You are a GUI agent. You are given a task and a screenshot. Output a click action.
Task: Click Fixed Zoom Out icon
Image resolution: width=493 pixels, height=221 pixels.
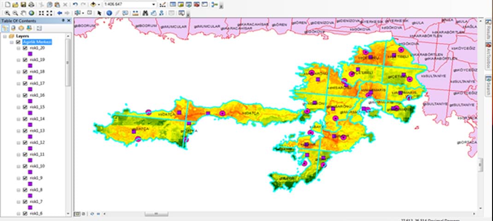[49, 13]
